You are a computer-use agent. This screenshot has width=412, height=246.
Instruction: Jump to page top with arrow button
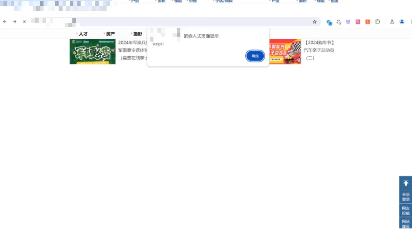pos(406,183)
